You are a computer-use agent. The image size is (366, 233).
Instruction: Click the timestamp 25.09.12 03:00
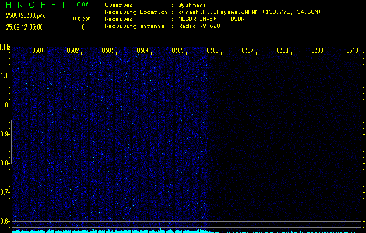(x=24, y=27)
